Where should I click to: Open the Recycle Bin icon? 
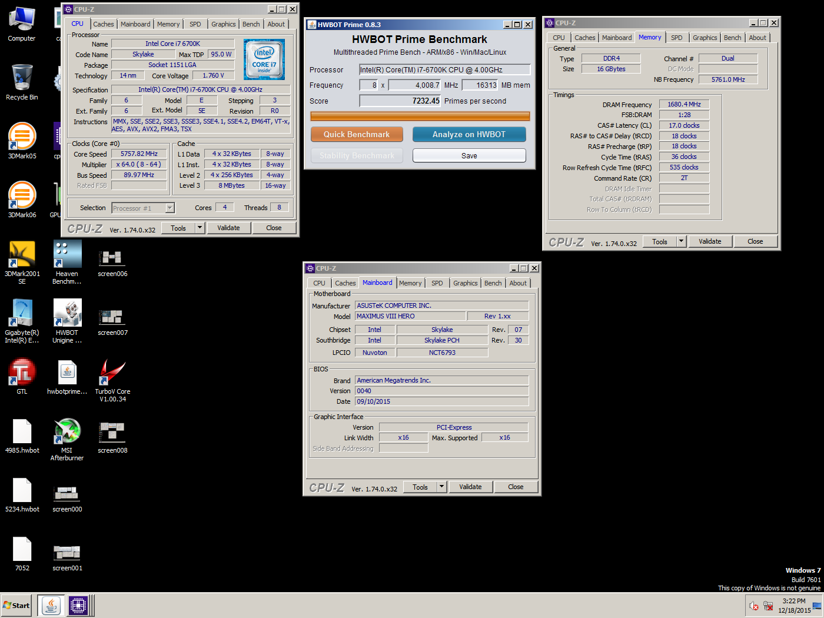pos(22,82)
